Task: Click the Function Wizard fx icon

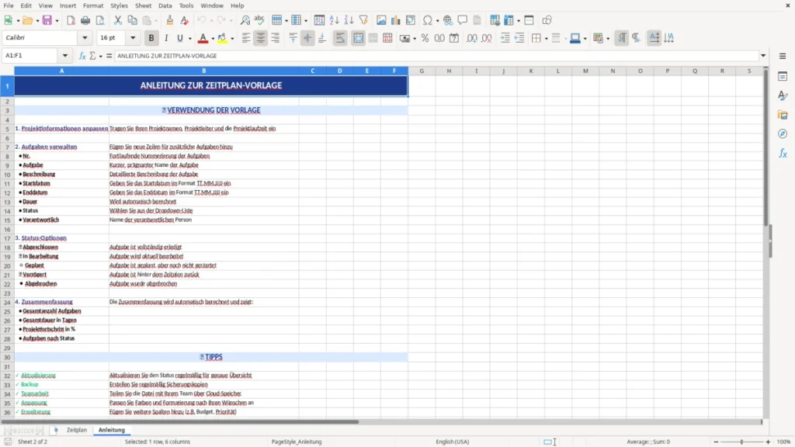Action: click(82, 56)
